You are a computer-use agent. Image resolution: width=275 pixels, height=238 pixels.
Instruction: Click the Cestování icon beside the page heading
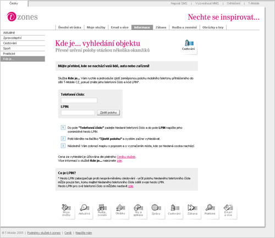coord(189,46)
